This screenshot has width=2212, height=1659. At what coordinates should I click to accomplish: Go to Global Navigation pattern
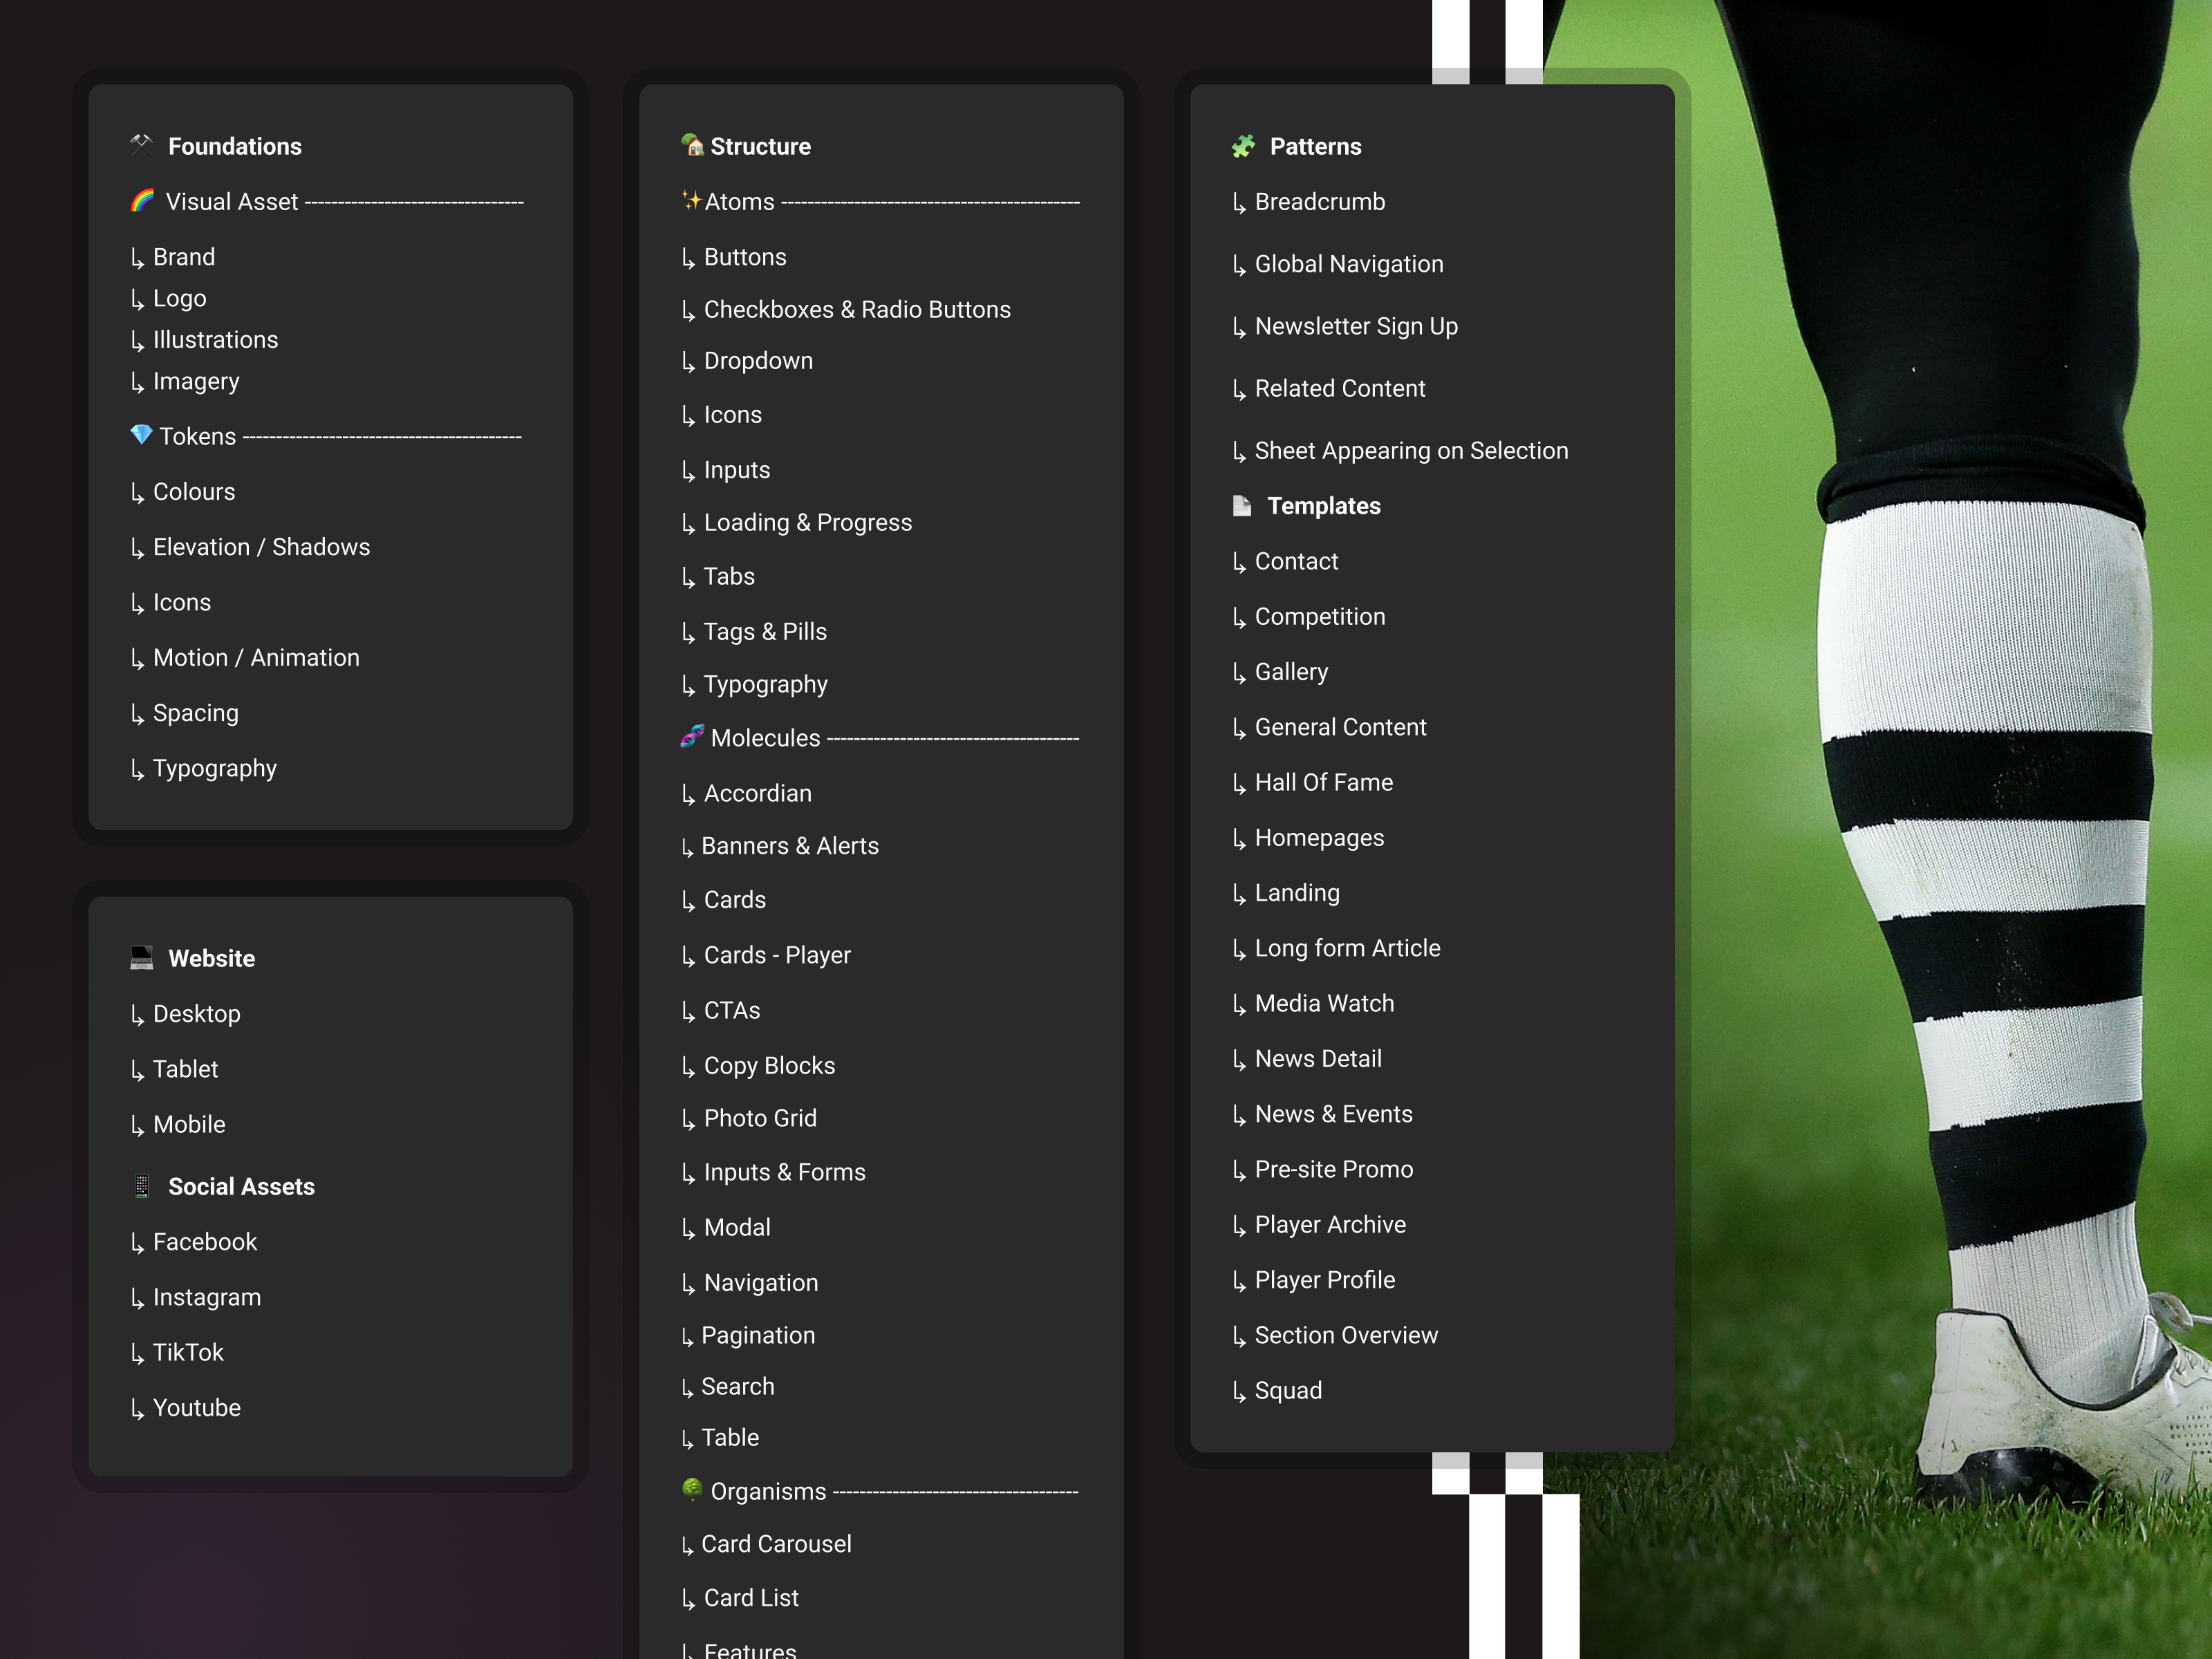click(1348, 264)
